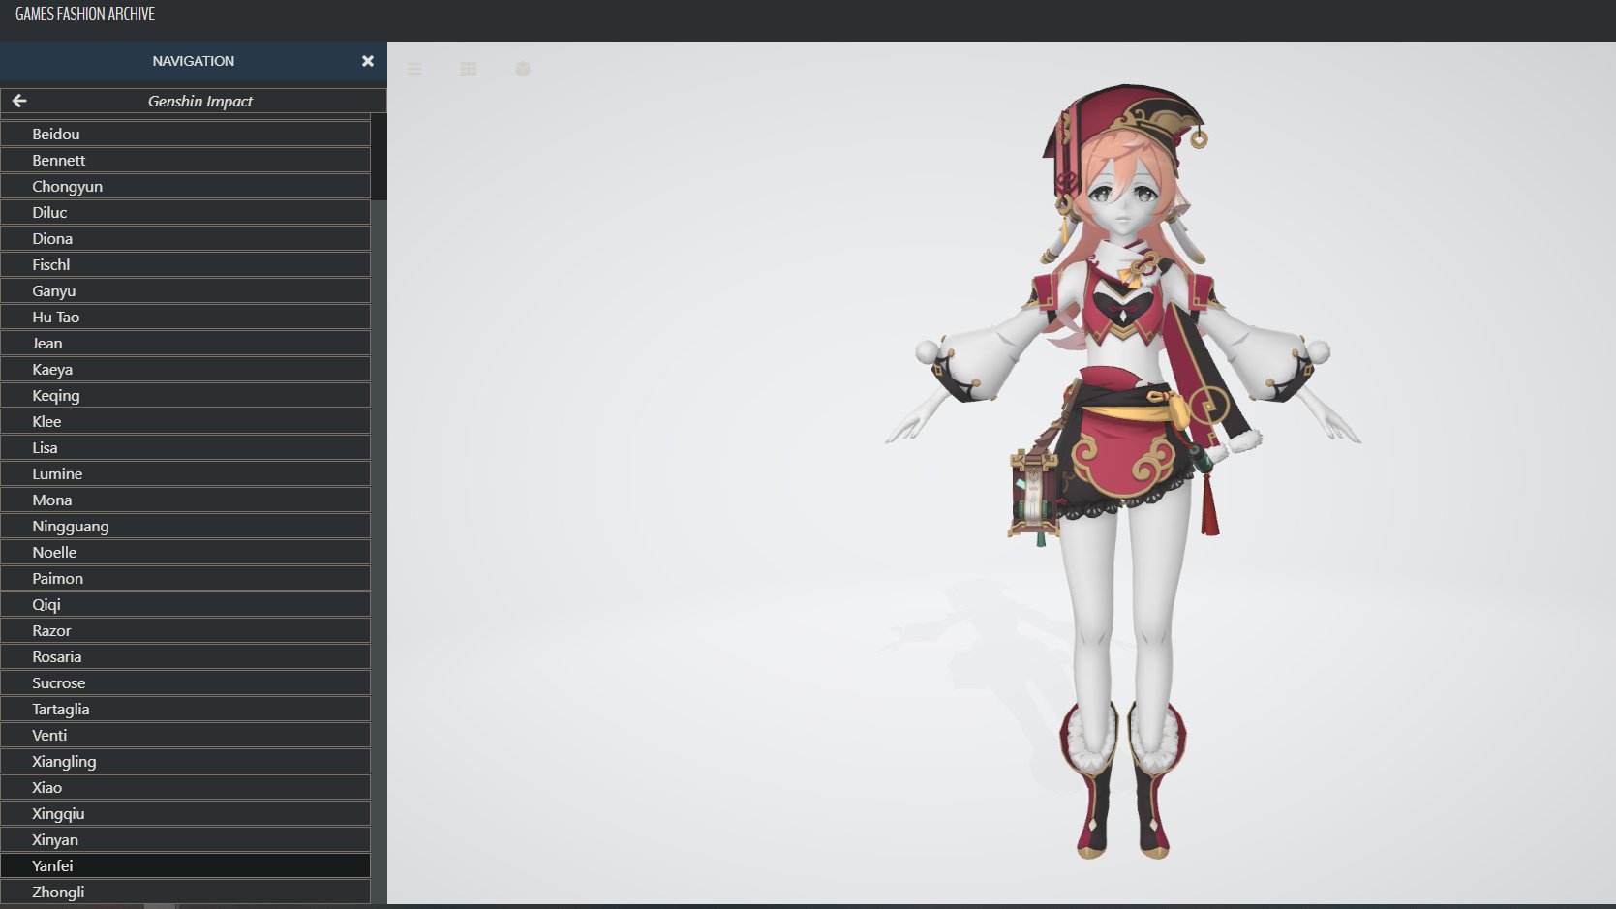Click the highlighted Yanfei entry
1616x909 pixels.
pos(185,865)
